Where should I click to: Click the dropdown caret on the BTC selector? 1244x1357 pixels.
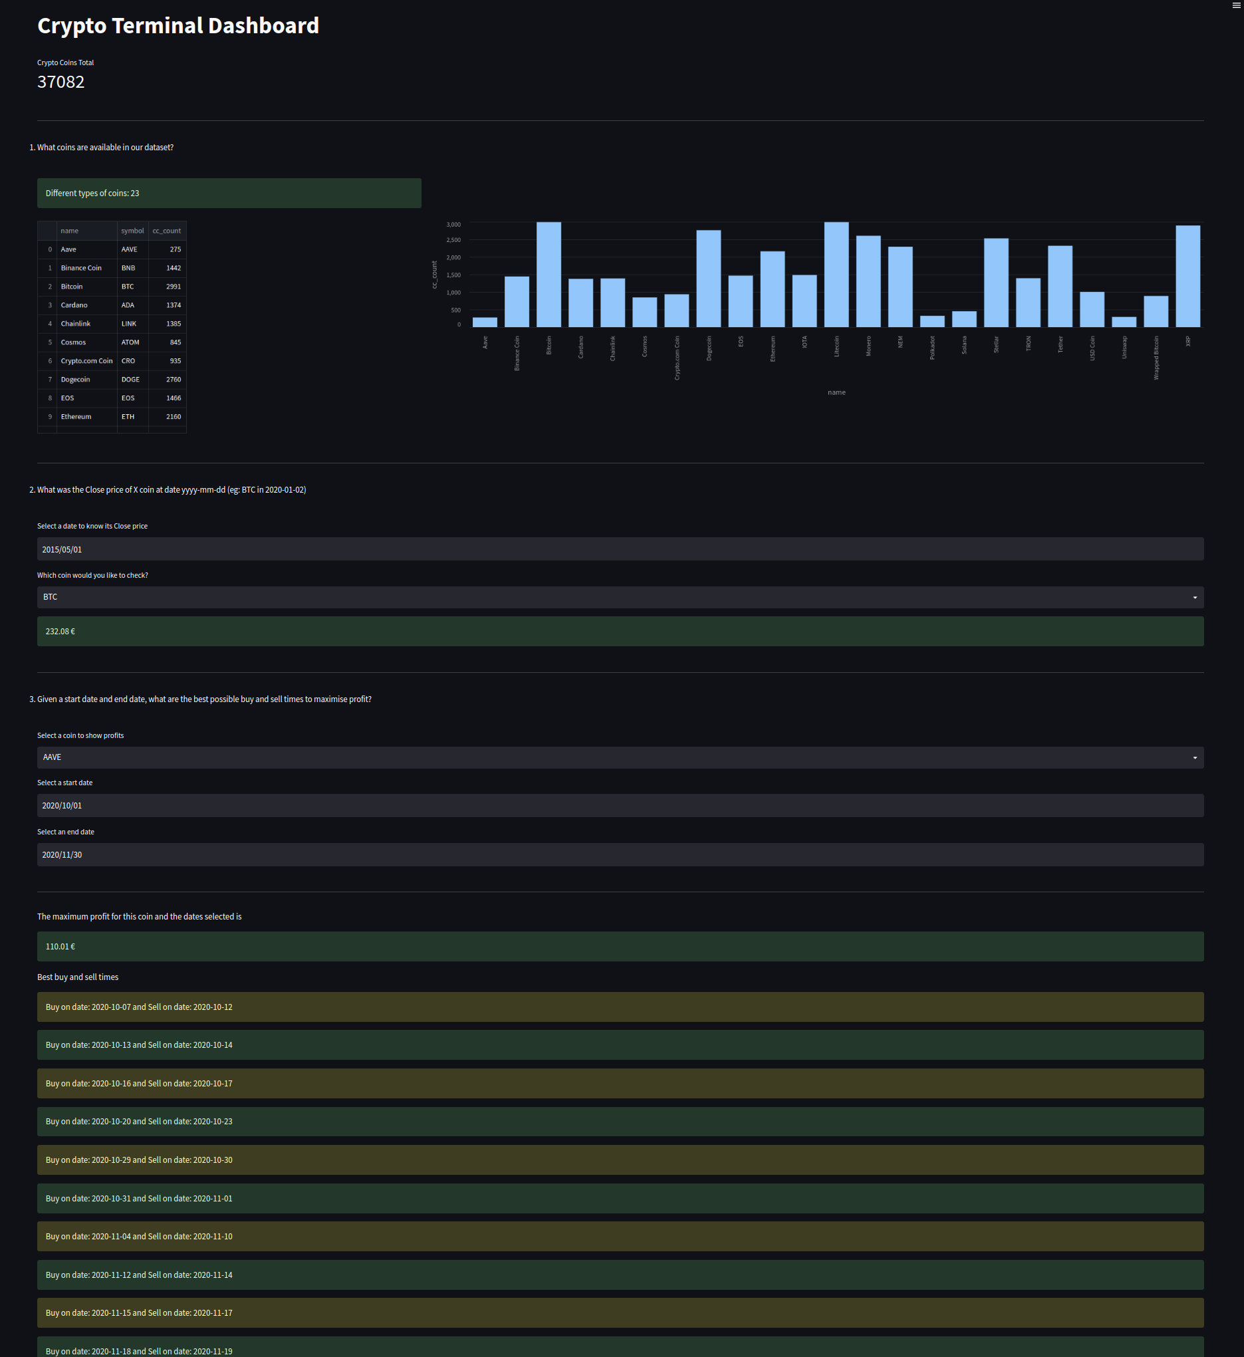1195,597
